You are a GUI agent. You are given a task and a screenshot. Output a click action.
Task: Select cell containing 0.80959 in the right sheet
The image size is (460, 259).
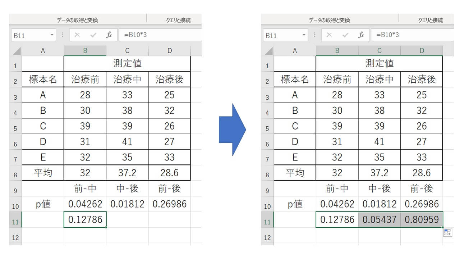click(x=422, y=219)
